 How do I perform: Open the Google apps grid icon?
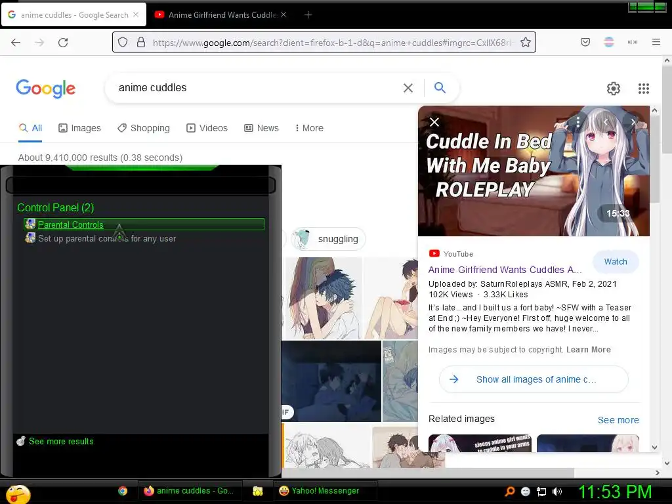[643, 89]
